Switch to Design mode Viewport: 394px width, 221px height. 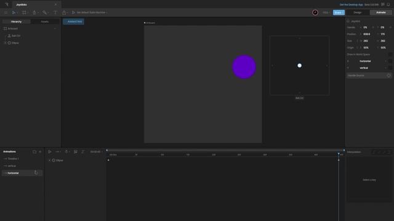(x=357, y=12)
